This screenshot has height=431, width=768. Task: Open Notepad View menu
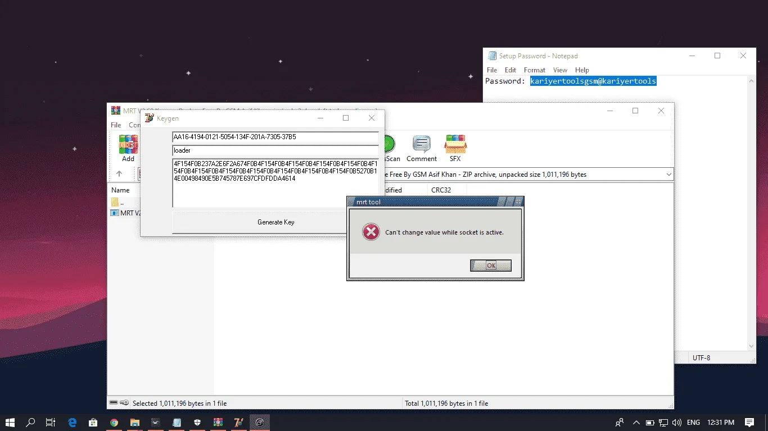click(560, 70)
